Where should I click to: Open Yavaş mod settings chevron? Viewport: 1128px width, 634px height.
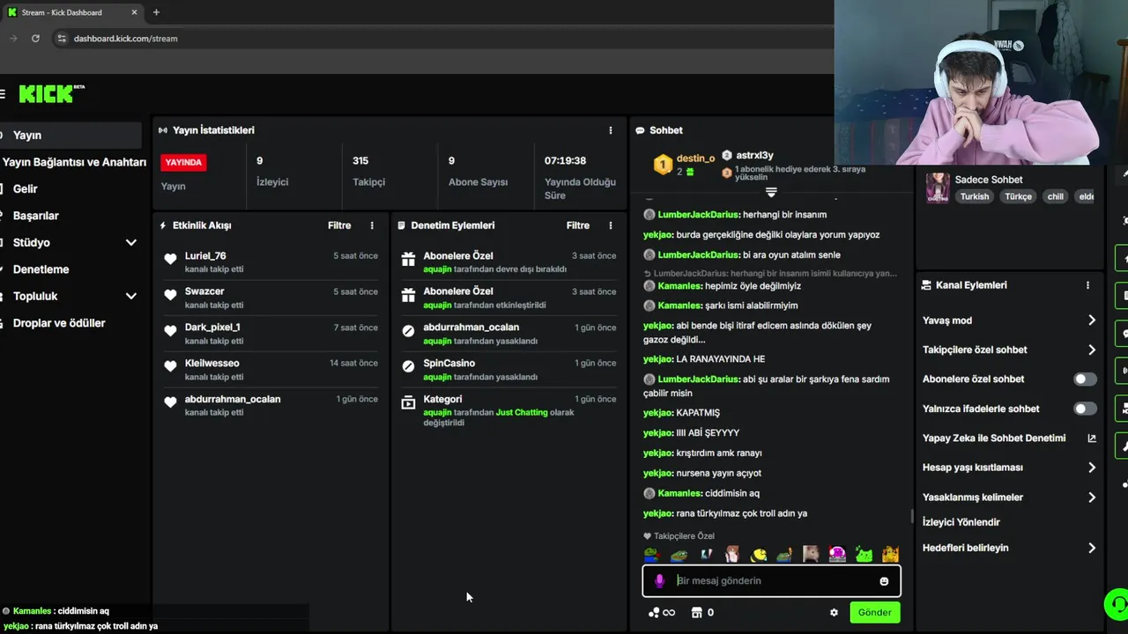[x=1092, y=321]
